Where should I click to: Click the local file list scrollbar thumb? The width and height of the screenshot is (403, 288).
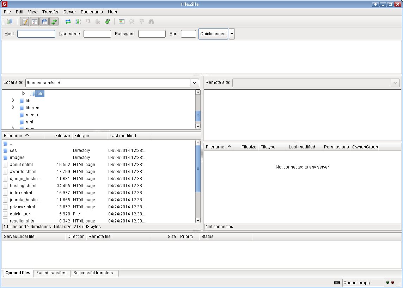click(x=198, y=168)
